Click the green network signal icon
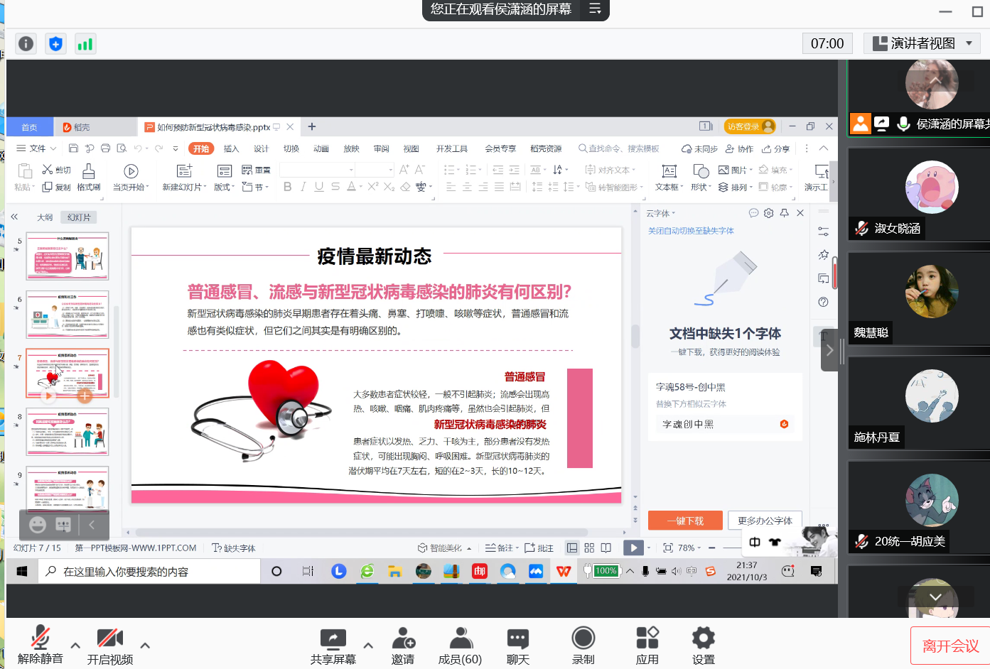The height and width of the screenshot is (669, 990). pos(85,44)
